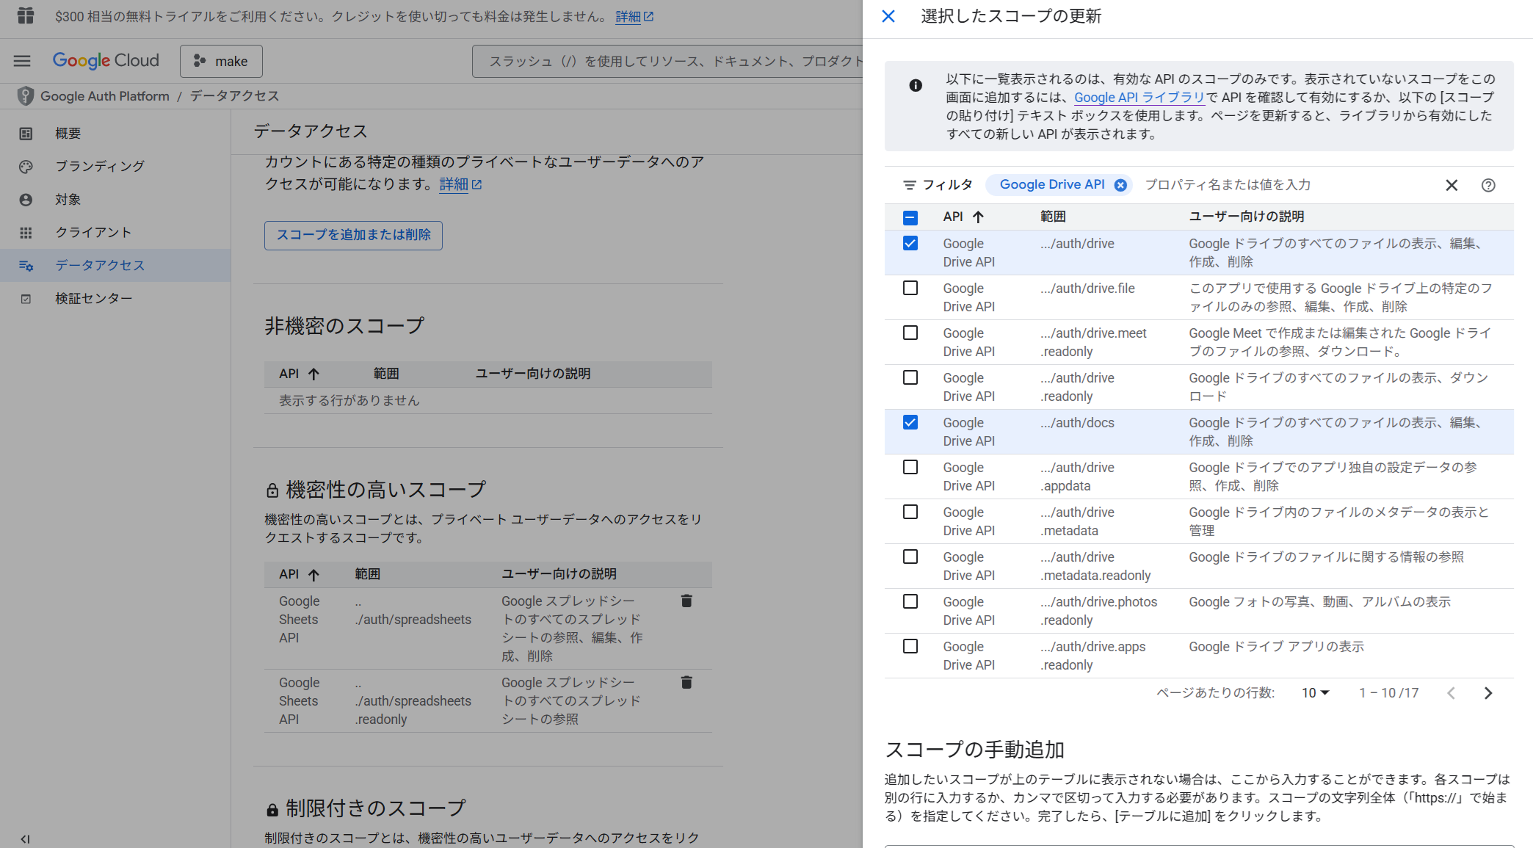Delete the auth/spreadsheets scope row
Screen dimensions: 1533x848
point(686,601)
